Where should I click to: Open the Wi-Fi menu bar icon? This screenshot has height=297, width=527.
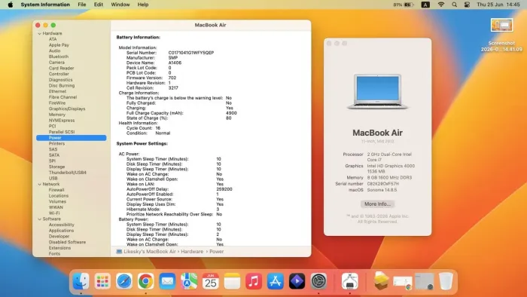click(441, 5)
